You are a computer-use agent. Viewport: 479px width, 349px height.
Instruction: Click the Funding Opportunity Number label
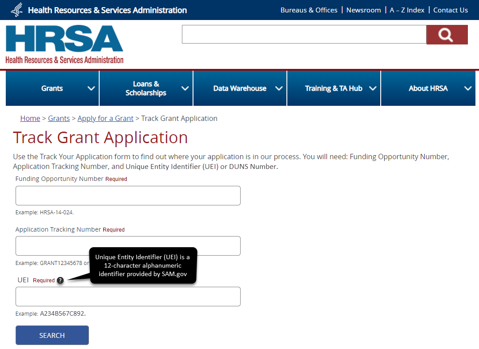pyautogui.click(x=59, y=179)
